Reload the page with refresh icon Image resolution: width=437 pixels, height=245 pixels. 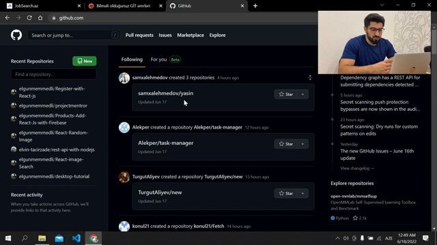(x=29, y=18)
